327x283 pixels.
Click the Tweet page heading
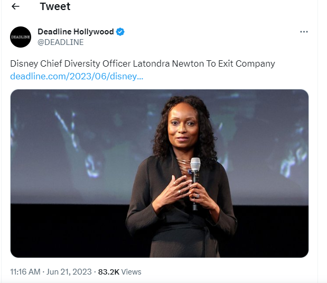click(x=55, y=7)
